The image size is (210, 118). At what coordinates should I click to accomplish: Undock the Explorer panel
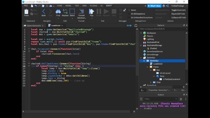click(184, 25)
